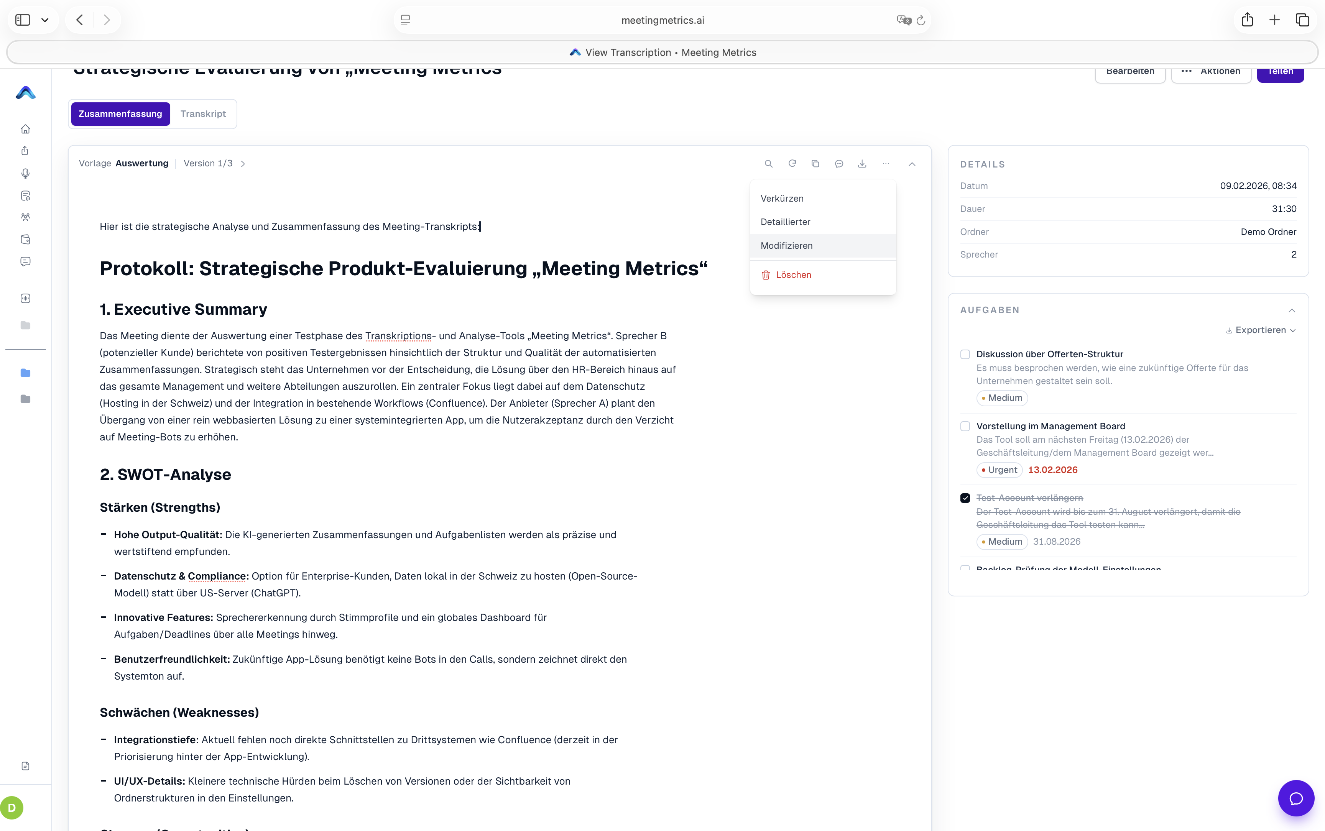This screenshot has height=831, width=1325.
Task: Regenerate the summary with the refresh icon
Action: coord(792,164)
